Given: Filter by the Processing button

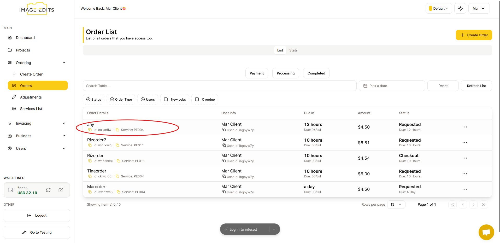Looking at the screenshot, I should click(x=286, y=73).
